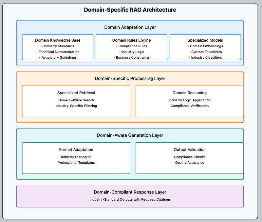Click the '- Industry Logic' line
Viewport: 262px width, 222px height.
(x=132, y=52)
